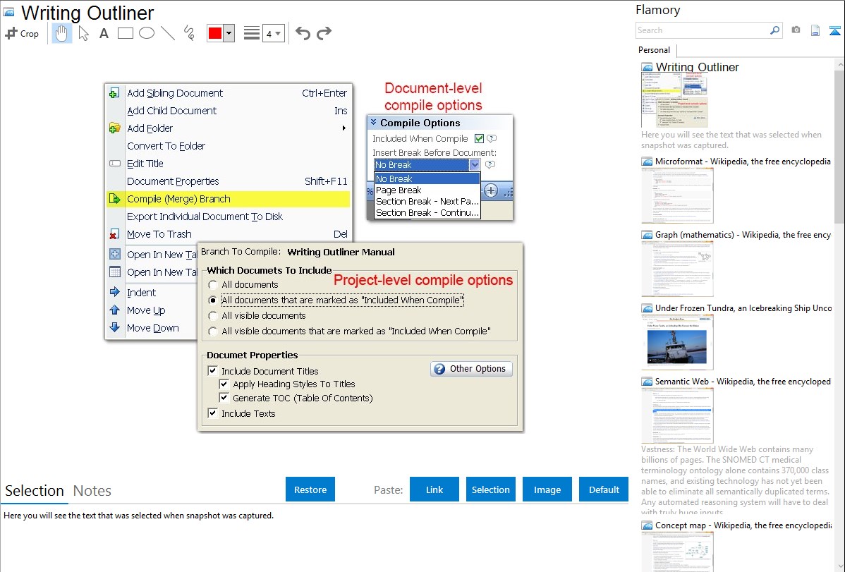
Task: Click the line thickness icon
Action: pos(251,33)
